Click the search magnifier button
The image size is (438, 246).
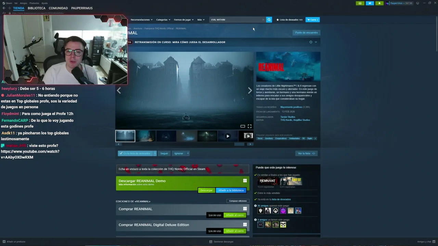(269, 19)
